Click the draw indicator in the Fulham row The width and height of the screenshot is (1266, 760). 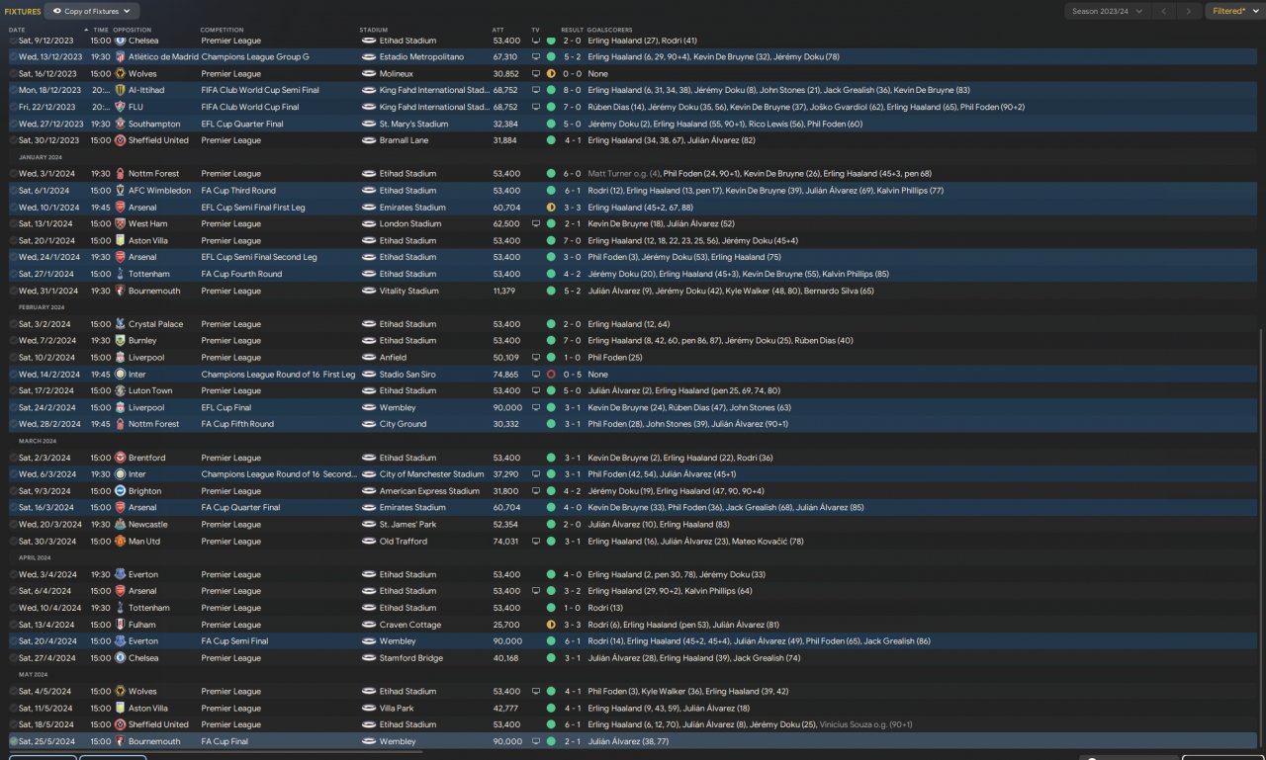point(551,625)
